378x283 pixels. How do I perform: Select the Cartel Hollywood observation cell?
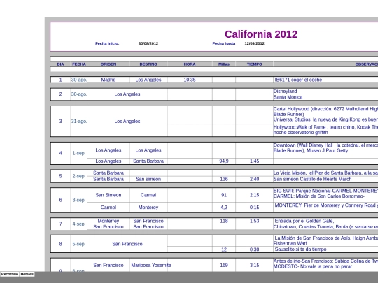[325, 115]
